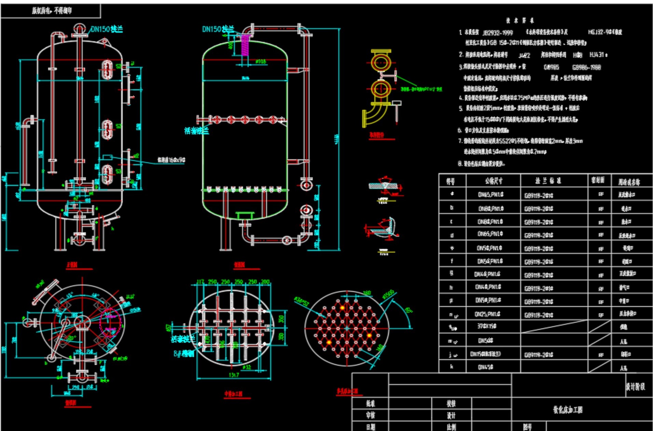
Task: Click the 117 dimension above the distributor plan
Action: [x=200, y=282]
